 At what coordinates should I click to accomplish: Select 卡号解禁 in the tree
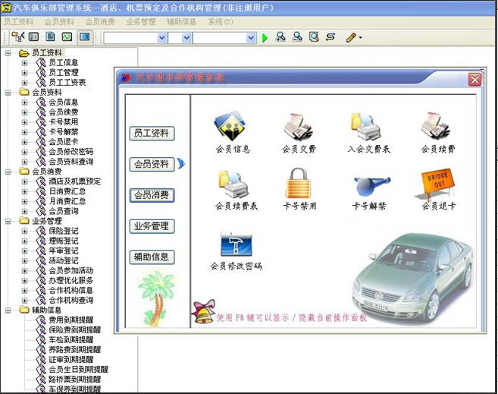tap(63, 132)
